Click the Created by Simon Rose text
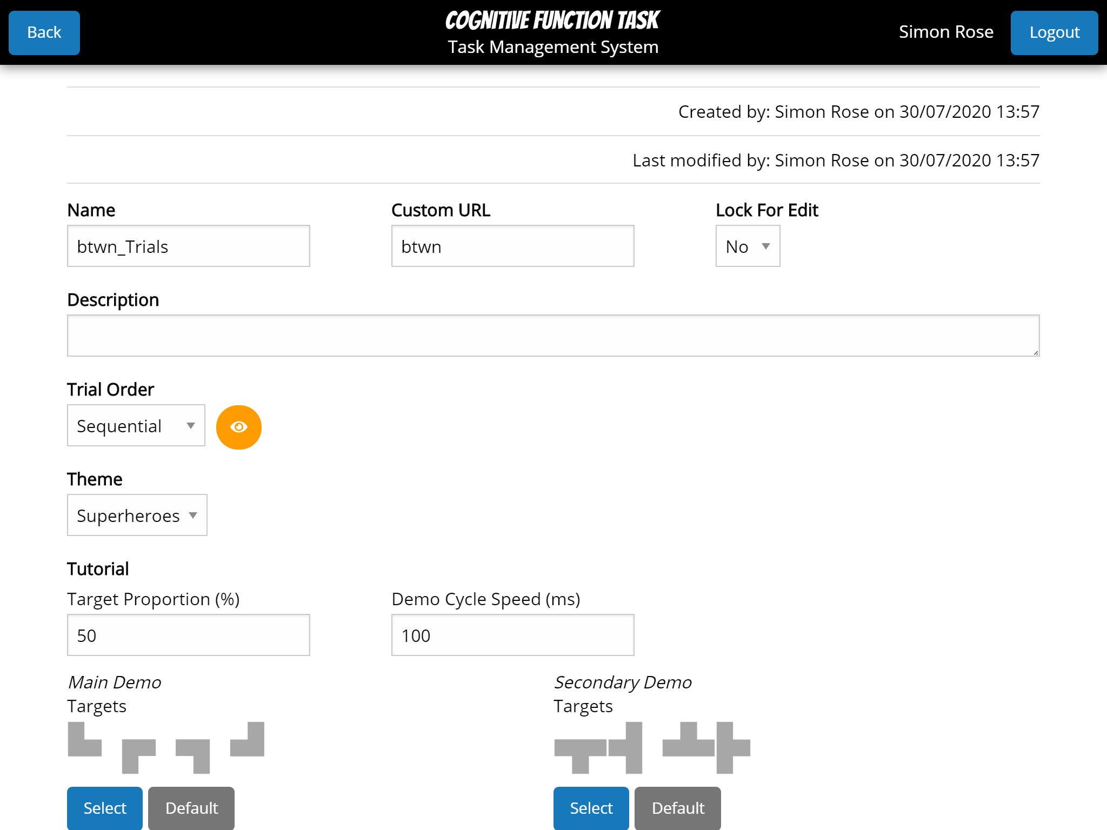The image size is (1107, 830). (x=859, y=111)
